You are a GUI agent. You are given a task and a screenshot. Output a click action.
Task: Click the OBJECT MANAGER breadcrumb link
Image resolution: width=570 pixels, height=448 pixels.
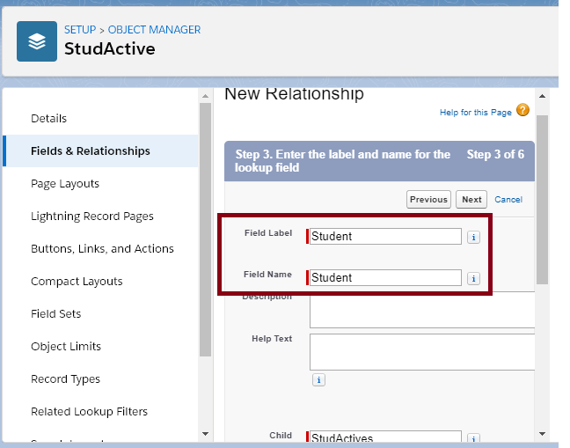[x=154, y=30]
